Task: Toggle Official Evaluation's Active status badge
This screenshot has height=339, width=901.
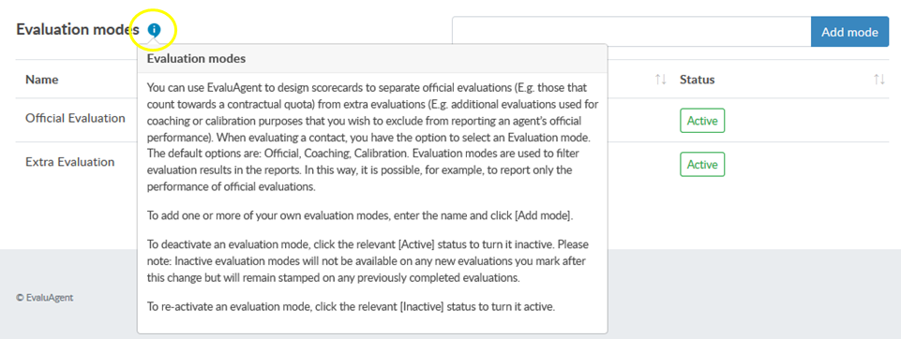Action: pos(702,121)
